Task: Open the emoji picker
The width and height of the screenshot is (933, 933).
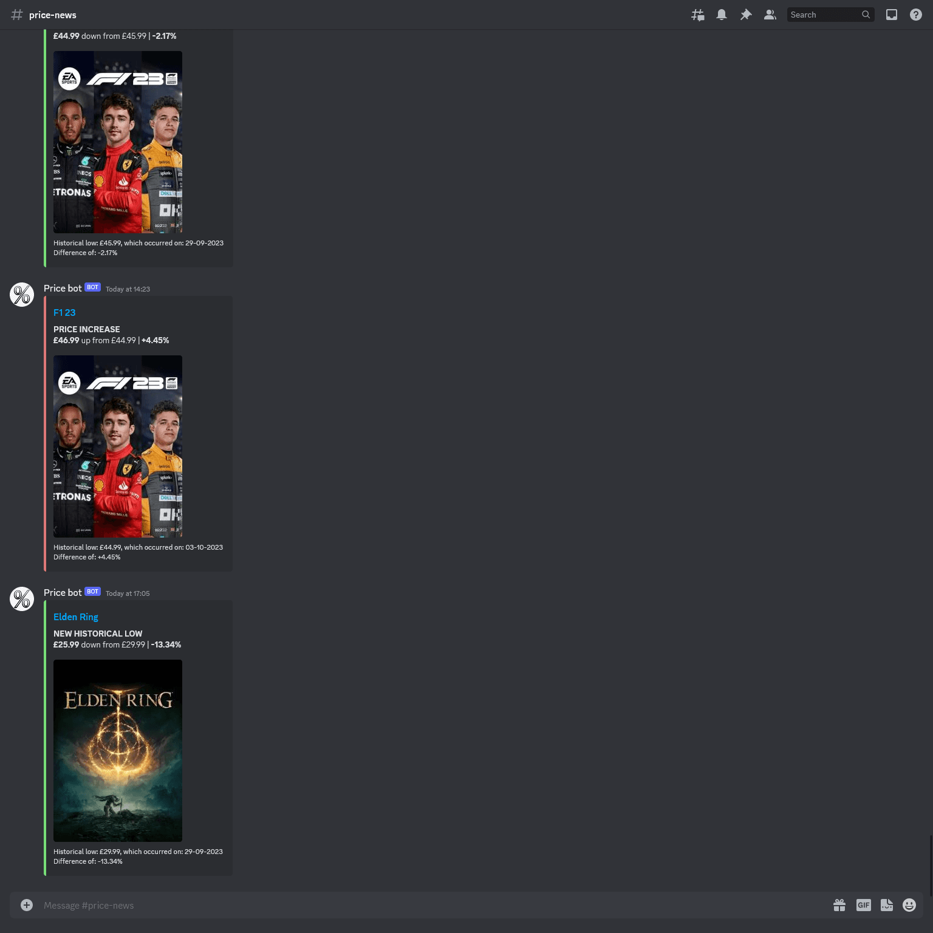Action: click(909, 905)
